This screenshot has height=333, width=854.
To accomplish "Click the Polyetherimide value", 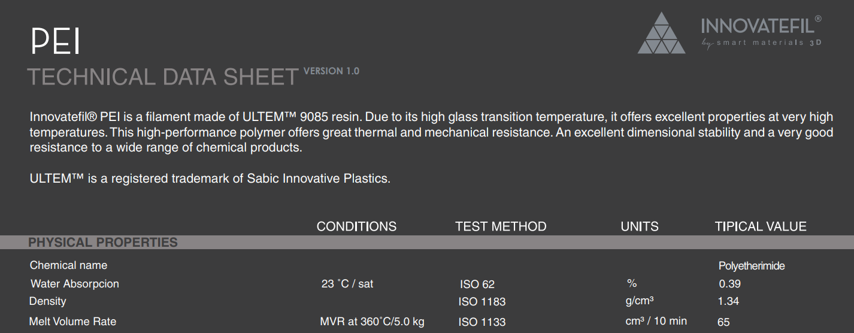I will 752,266.
